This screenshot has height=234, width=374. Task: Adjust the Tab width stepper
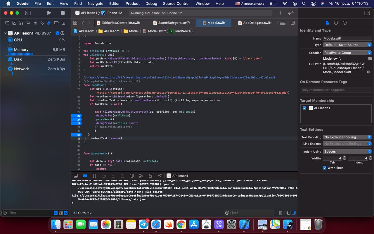[x=344, y=158]
